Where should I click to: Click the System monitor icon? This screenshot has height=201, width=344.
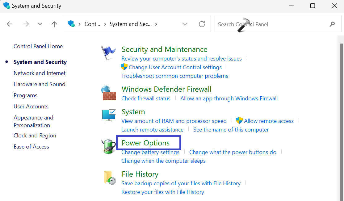tap(109, 115)
